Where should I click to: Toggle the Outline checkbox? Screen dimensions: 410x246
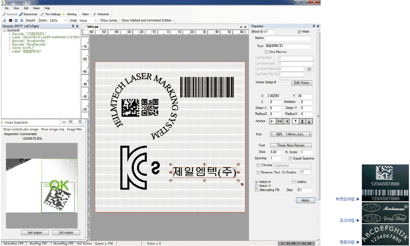coord(294,182)
